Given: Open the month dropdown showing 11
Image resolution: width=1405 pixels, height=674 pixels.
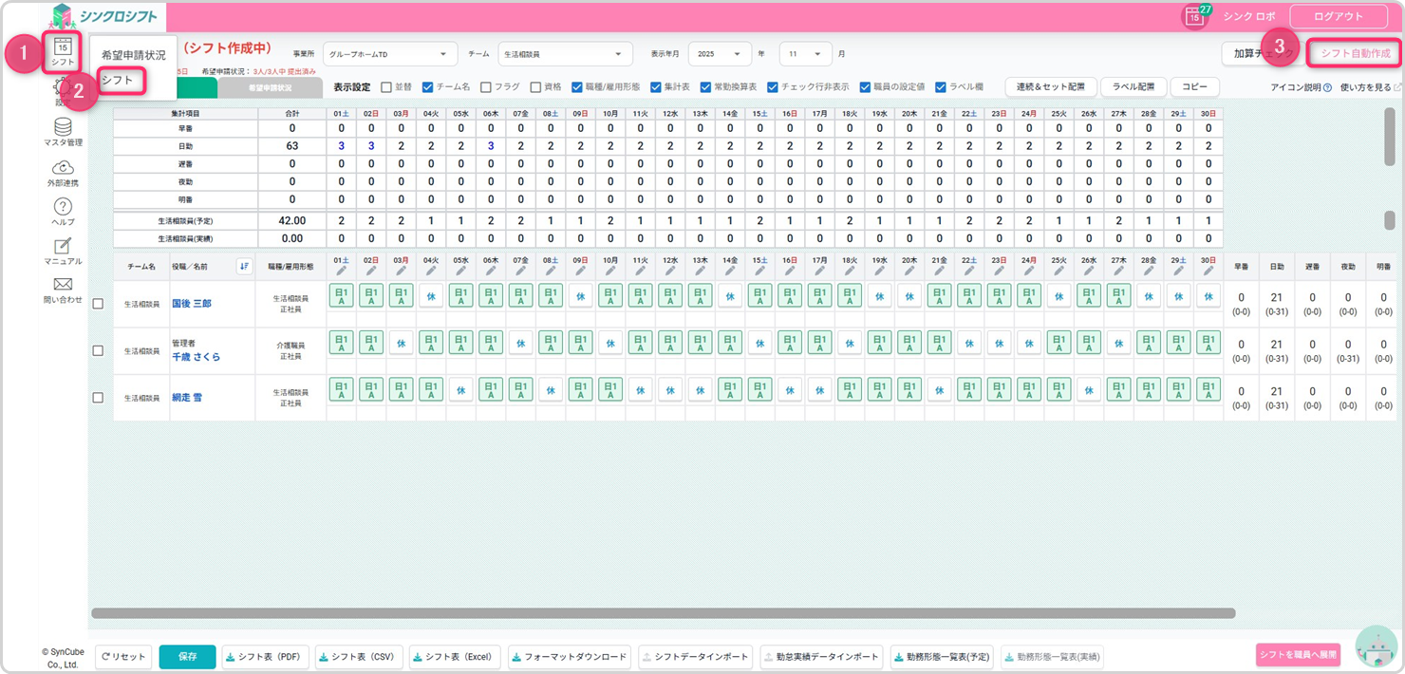Looking at the screenshot, I should [x=805, y=54].
